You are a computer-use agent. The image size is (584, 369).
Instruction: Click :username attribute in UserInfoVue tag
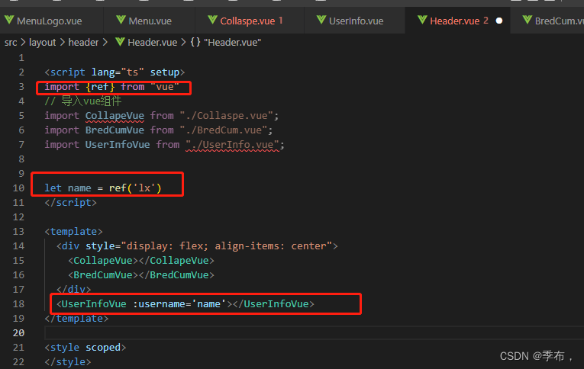coord(159,304)
